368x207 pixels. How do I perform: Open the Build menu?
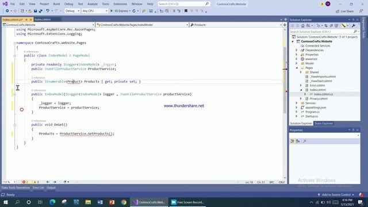tap(56, 4)
